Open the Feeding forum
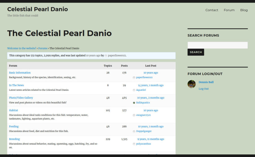Screen dimensions: 255x157 point(14,127)
